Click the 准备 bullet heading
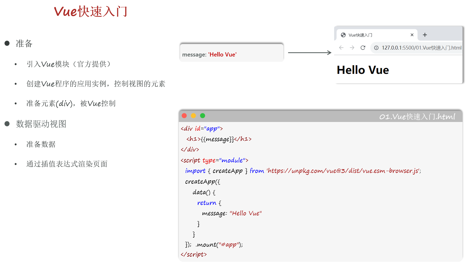The image size is (466, 262). pyautogui.click(x=24, y=43)
